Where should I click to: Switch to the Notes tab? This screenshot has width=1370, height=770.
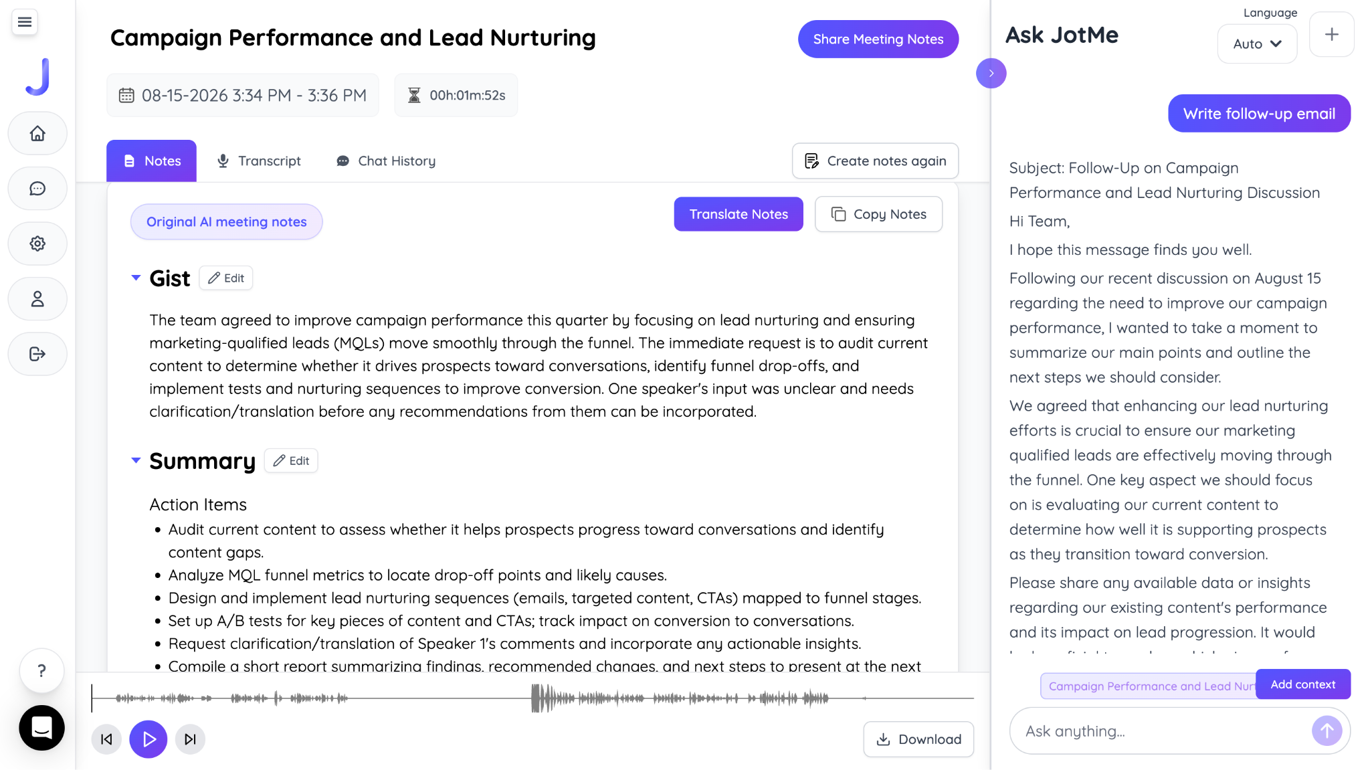click(x=151, y=161)
